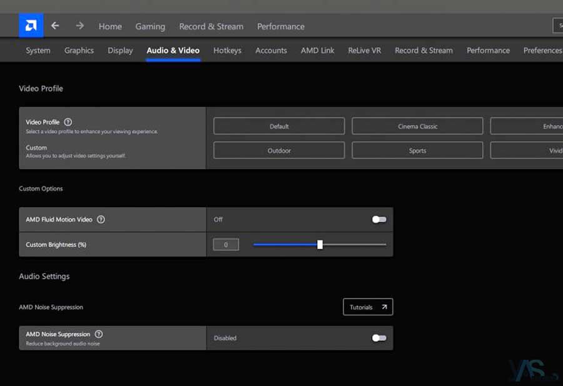
Task: Go back with the left arrow
Action: [55, 26]
